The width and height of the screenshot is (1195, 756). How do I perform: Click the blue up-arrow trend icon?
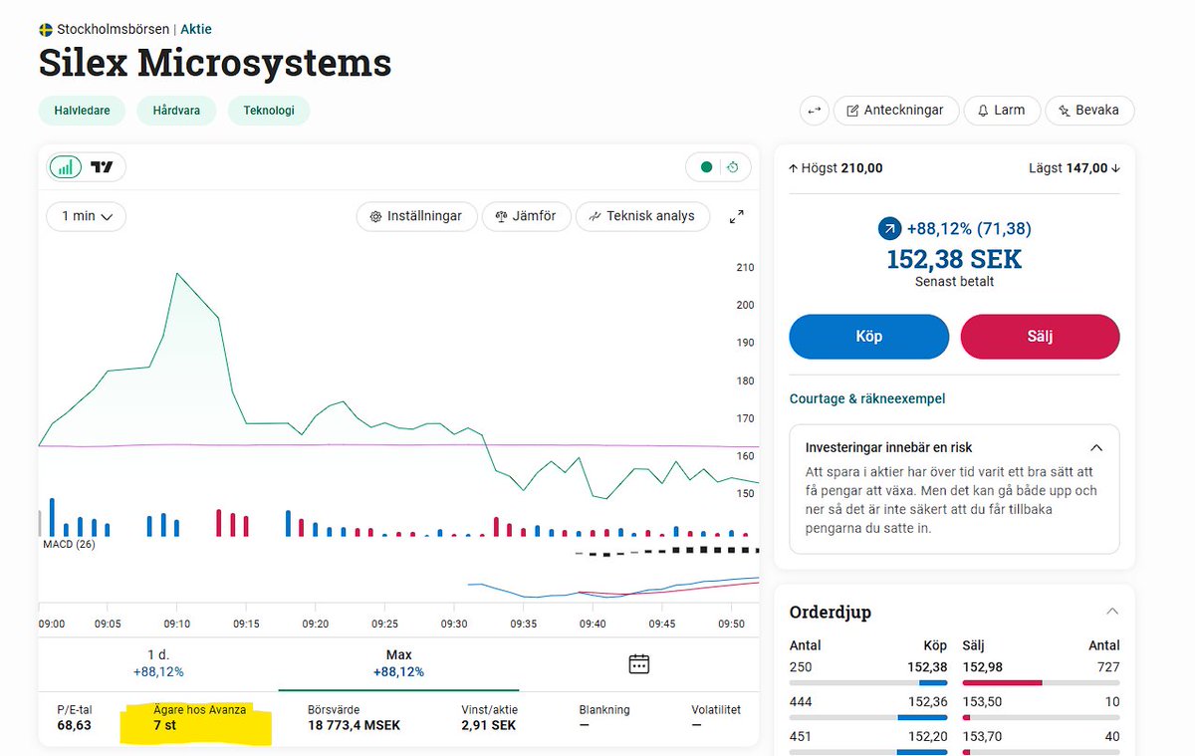coord(888,229)
